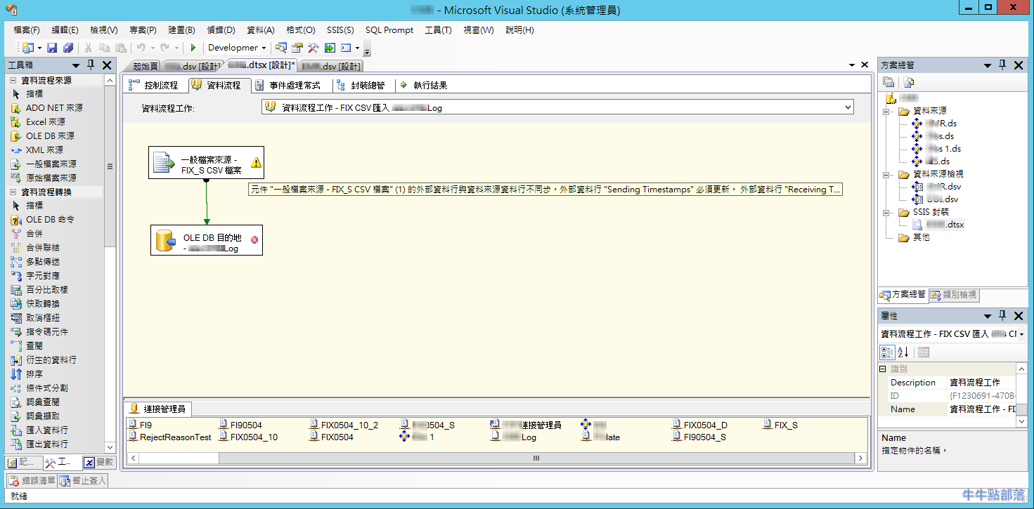Screen dimensions: 1034x509
Task: Click the green Start Debugging play icon
Action: coord(193,48)
